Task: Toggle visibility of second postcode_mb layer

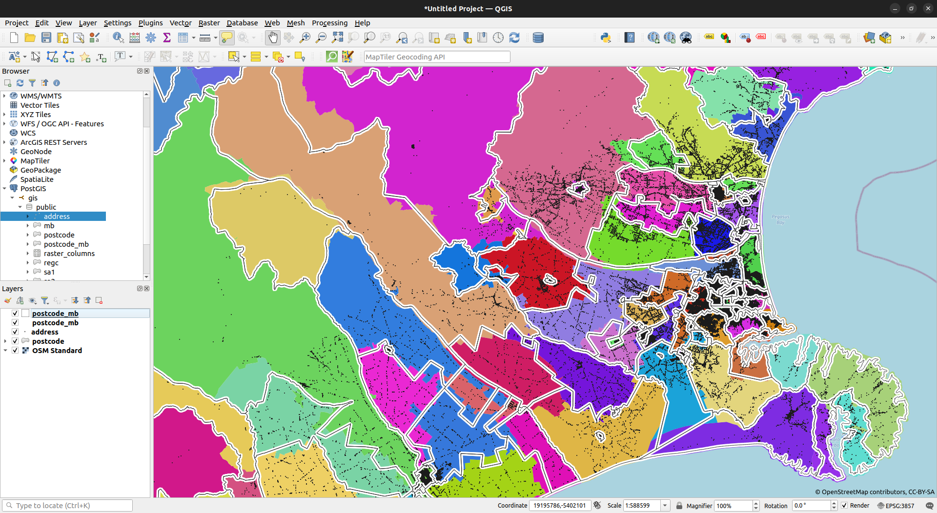Action: [x=15, y=323]
